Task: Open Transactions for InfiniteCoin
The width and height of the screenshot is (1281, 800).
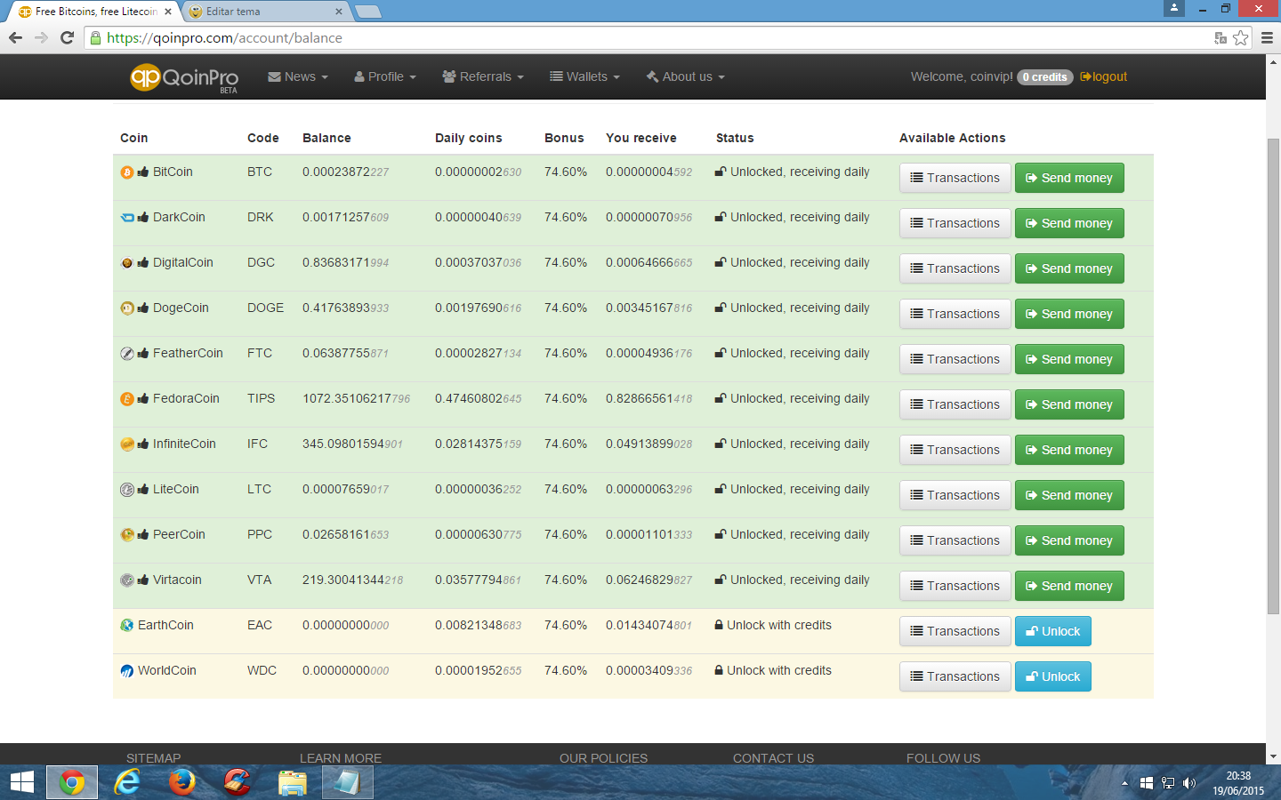Action: (x=955, y=450)
